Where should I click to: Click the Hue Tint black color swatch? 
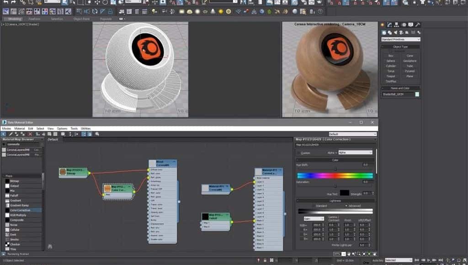(x=344, y=193)
